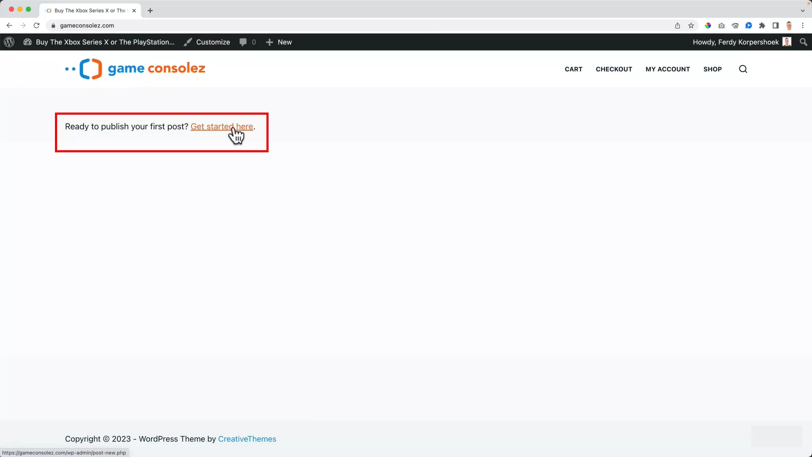Visit the CreativeThemes link in the footer
Screen dimensions: 812x457
[x=247, y=439]
